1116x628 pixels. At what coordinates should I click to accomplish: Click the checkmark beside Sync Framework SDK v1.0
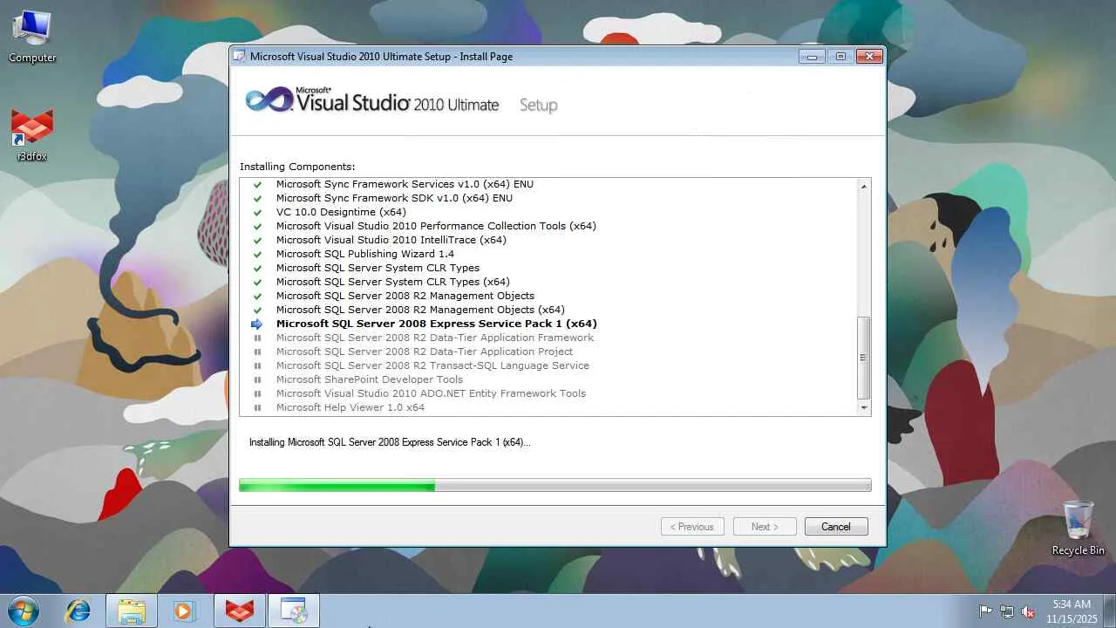coord(257,198)
